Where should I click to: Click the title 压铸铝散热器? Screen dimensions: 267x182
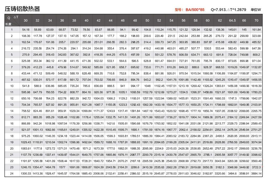(x=22, y=9)
